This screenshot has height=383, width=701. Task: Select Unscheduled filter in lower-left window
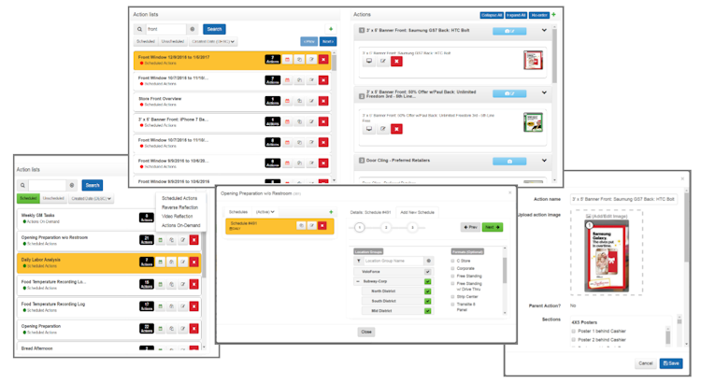tap(53, 198)
